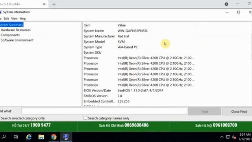Select the System Name row
The height and width of the screenshot is (142, 252).
pos(139,31)
